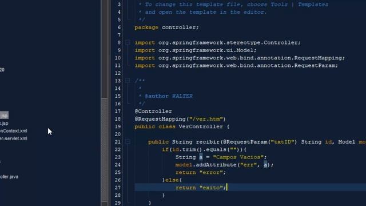This screenshot has width=366, height=206.
Task: Click the RequestMapping import on line 10
Action: coord(240,58)
